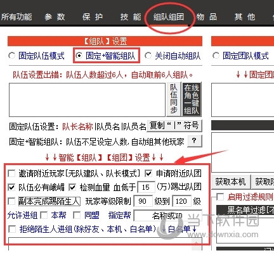Enable 邀请附近玩家 checkbox
Screen dimensions: 274x253
coord(11,173)
